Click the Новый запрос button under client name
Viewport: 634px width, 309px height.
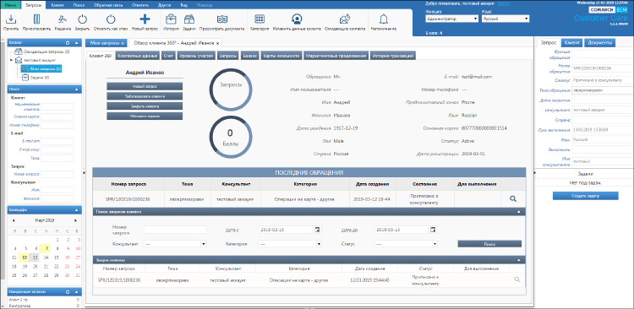point(145,86)
